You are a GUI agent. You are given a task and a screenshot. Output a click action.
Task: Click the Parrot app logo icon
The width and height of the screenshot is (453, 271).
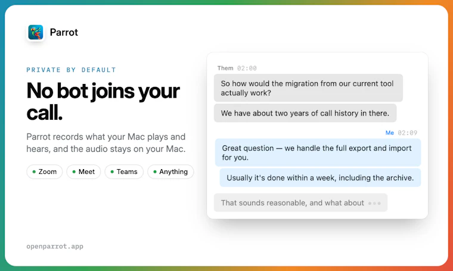(x=36, y=32)
